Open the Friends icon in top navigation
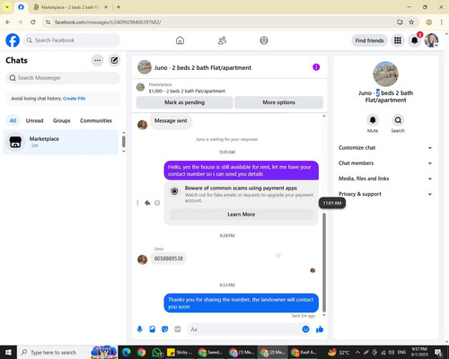449x359 pixels. pyautogui.click(x=222, y=40)
